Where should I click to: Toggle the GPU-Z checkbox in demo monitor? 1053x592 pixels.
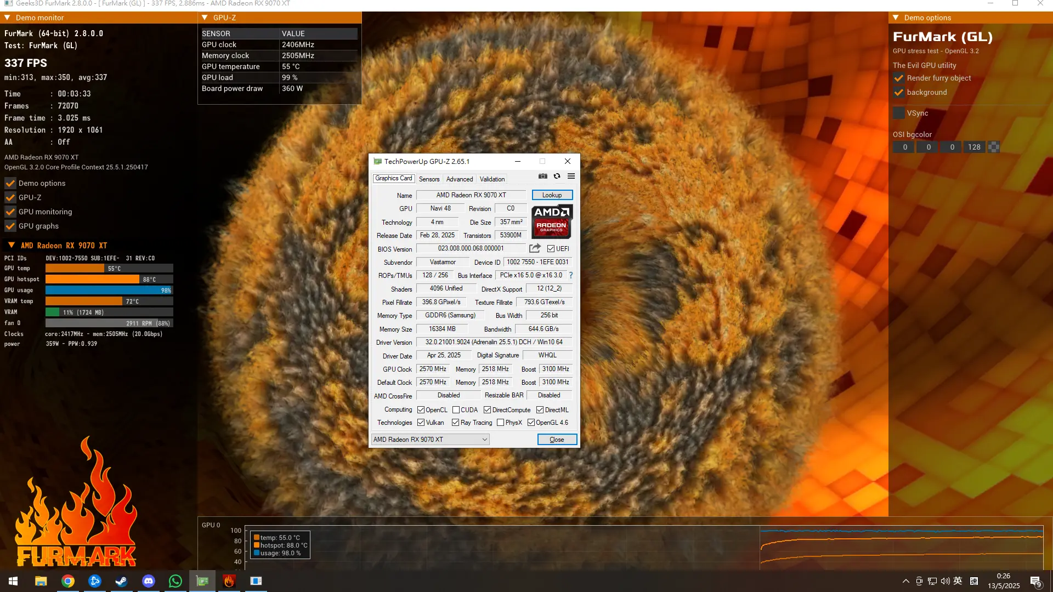[x=10, y=197]
